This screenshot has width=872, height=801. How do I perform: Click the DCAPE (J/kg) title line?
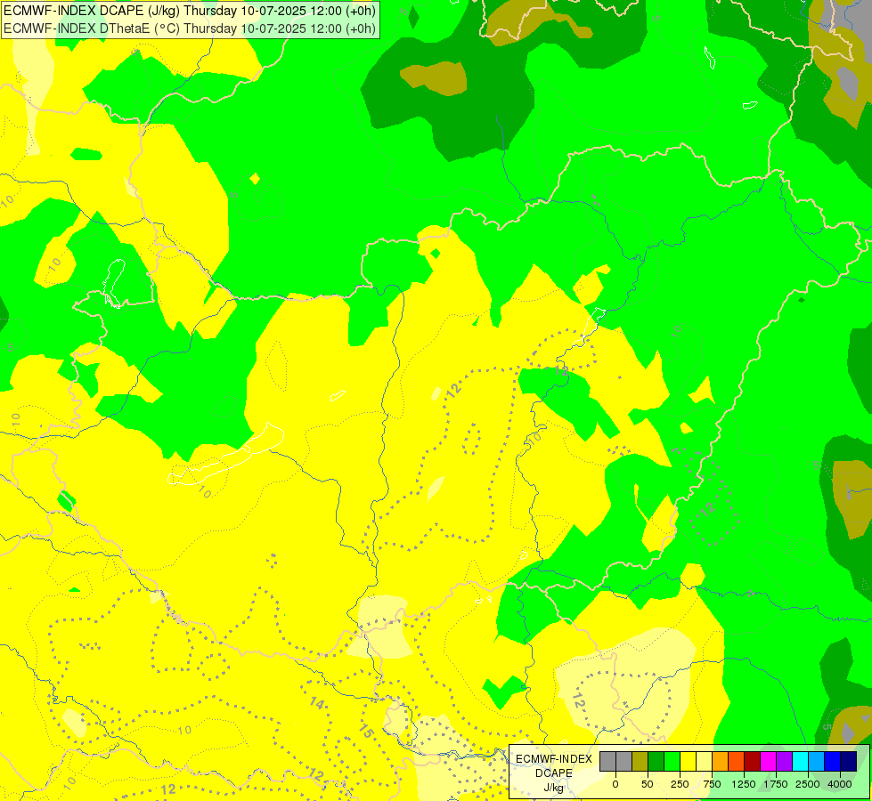190,11
